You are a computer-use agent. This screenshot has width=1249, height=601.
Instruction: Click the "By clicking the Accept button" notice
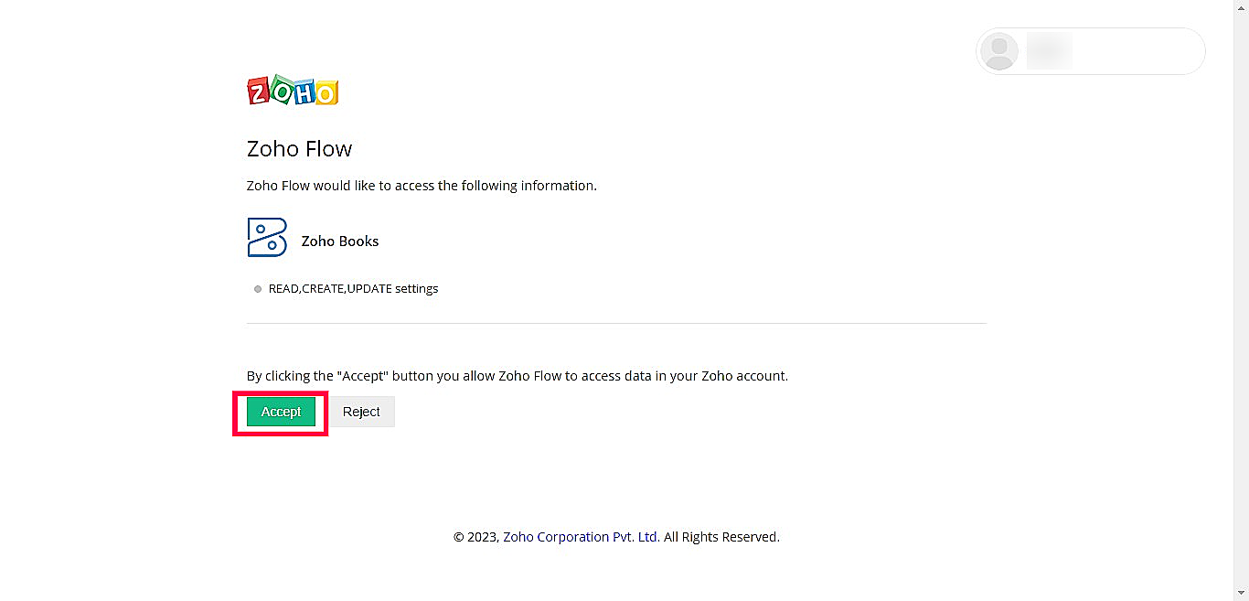[x=518, y=376]
